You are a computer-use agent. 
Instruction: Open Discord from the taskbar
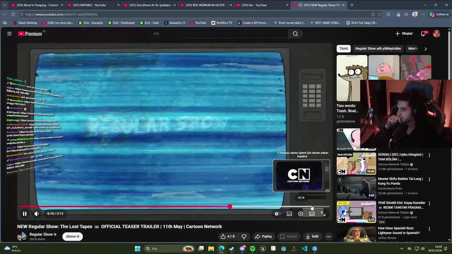point(242,249)
